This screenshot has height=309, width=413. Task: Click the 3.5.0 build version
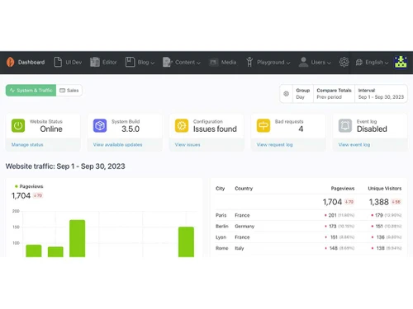(x=131, y=129)
